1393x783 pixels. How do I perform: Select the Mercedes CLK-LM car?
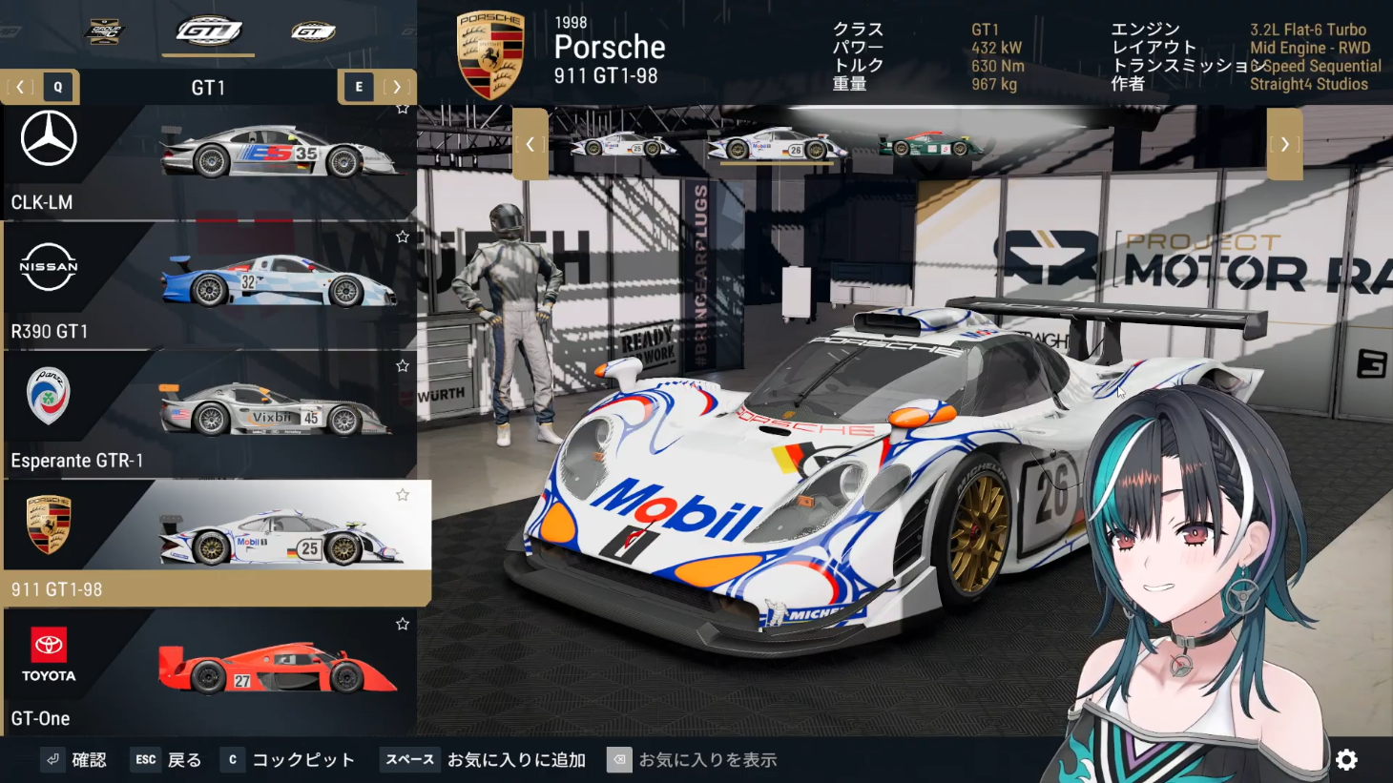coord(208,162)
